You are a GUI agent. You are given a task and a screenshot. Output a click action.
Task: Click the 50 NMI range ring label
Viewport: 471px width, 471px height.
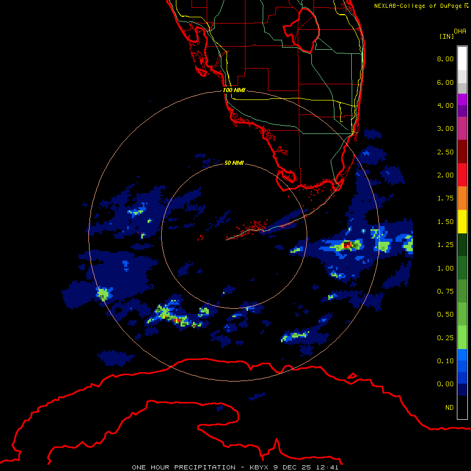[234, 163]
